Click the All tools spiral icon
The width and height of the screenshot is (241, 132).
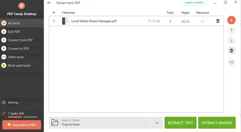tap(4, 23)
